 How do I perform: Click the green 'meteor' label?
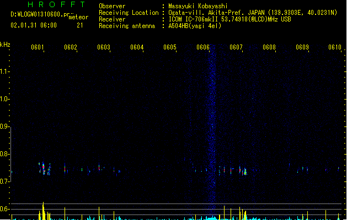tap(78, 17)
